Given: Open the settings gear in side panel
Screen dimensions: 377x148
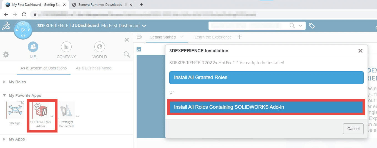Looking at the screenshot, I should click(6, 54).
